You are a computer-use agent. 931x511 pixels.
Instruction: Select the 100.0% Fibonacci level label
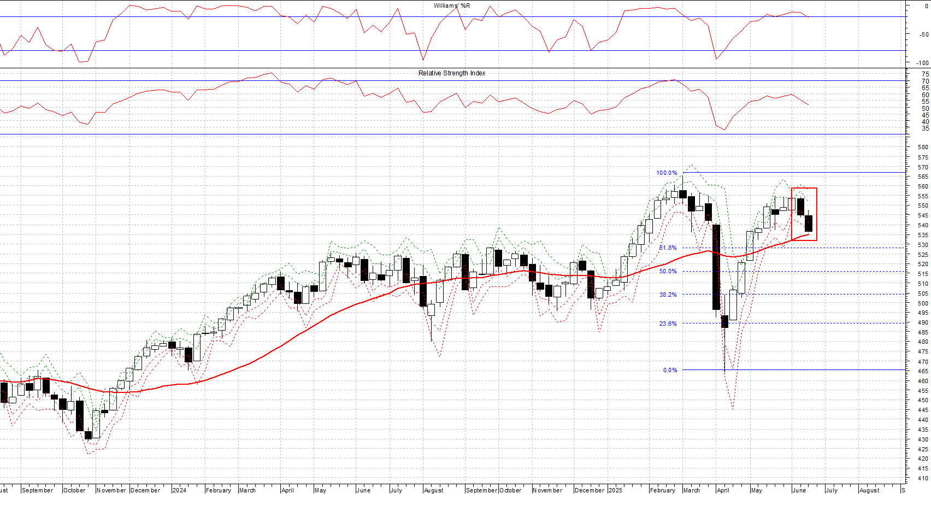coord(667,173)
